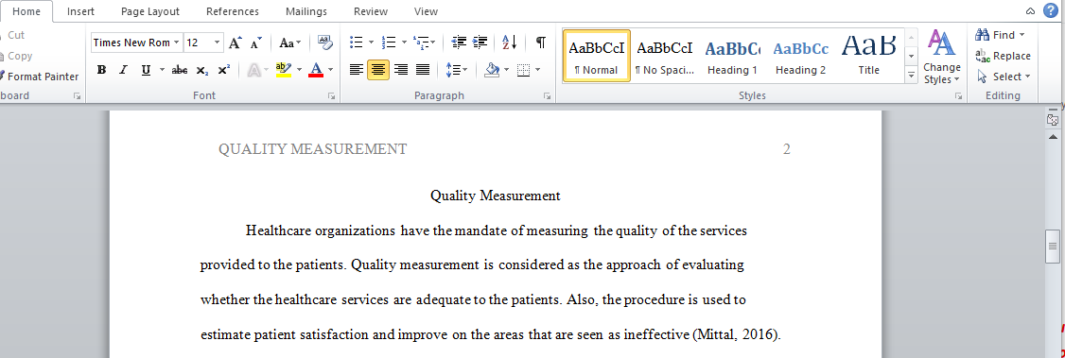Image resolution: width=1065 pixels, height=358 pixels.
Task: Apply the No Spacing style
Action: pos(664,56)
